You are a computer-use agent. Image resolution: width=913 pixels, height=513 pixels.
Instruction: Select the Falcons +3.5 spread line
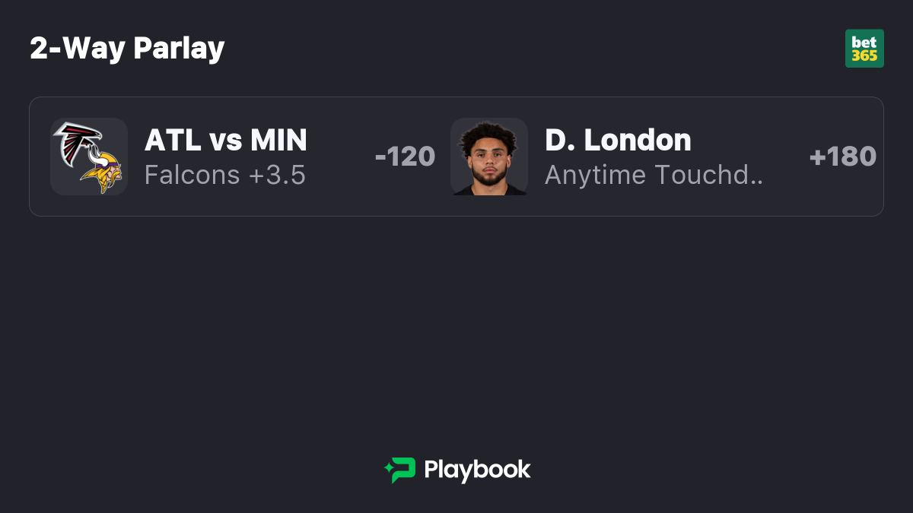[225, 176]
